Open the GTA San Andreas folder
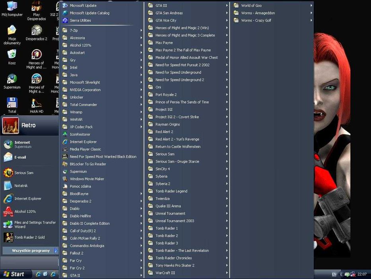Viewport: 371px width, 279px height. pyautogui.click(x=188, y=13)
